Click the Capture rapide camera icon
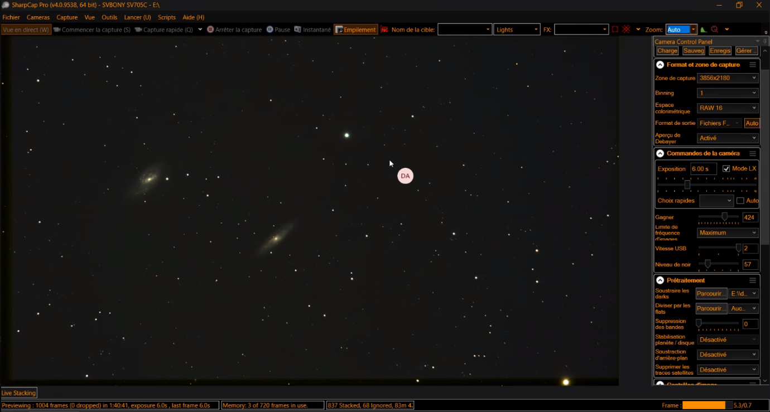This screenshot has width=770, height=412. point(138,30)
